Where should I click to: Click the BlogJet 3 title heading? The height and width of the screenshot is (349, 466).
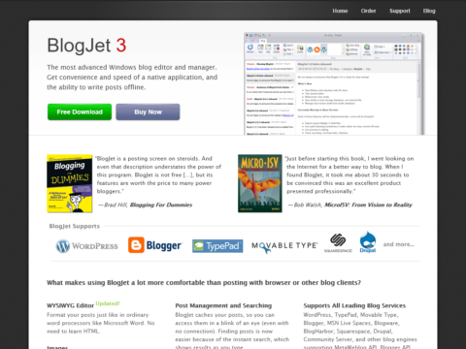[86, 45]
